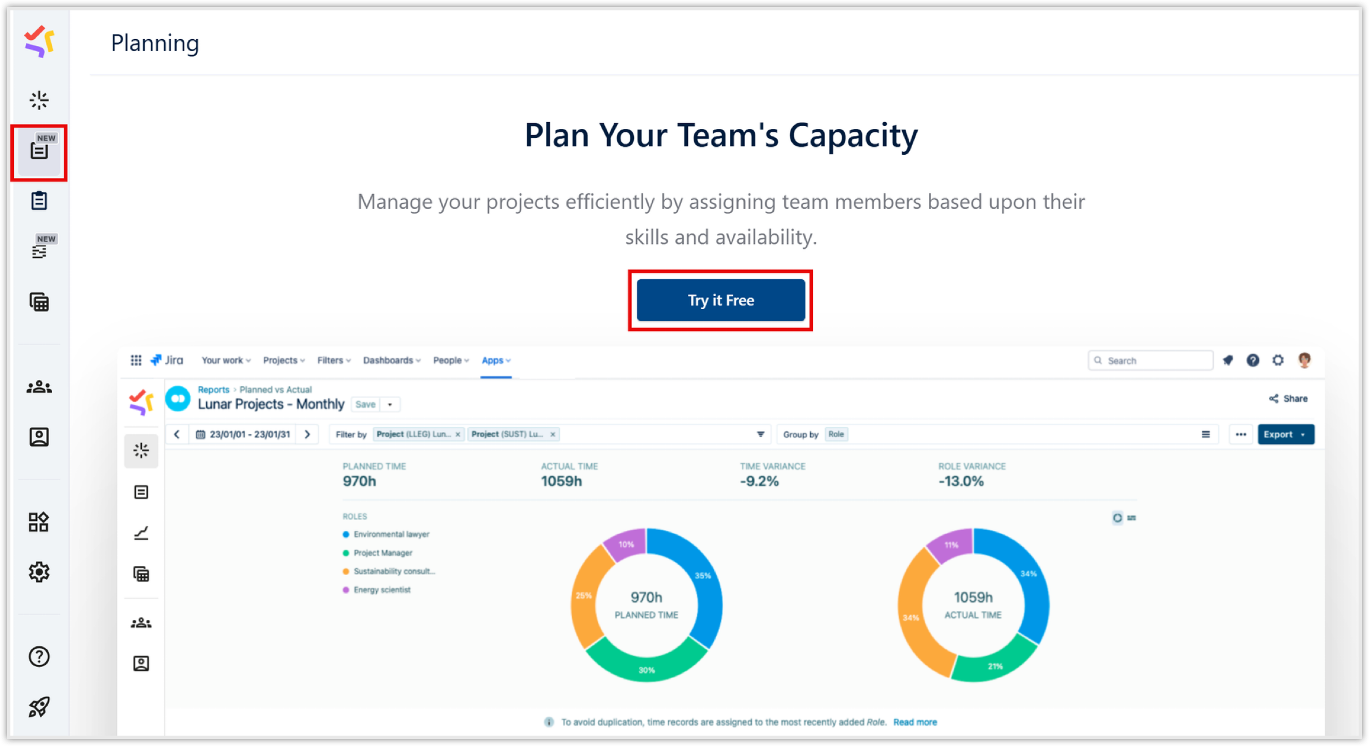Switch to the bar view toggle beside donut

[x=1132, y=517]
